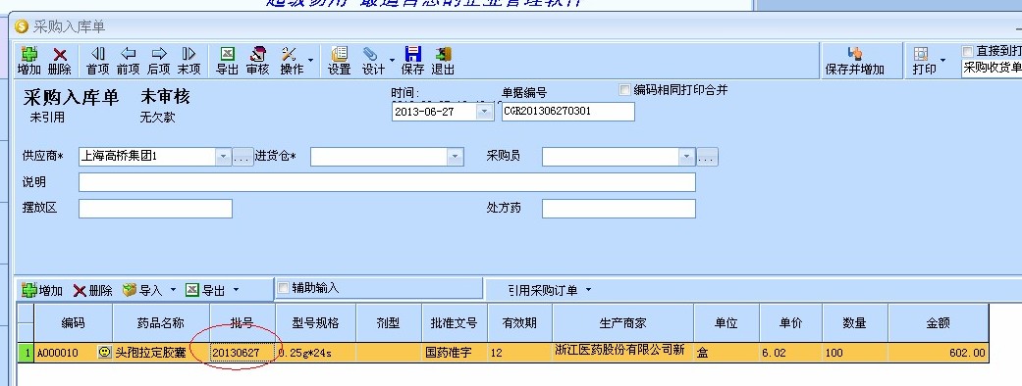
Task: Expand the 设计 dropdown arrow
Action: 393,60
